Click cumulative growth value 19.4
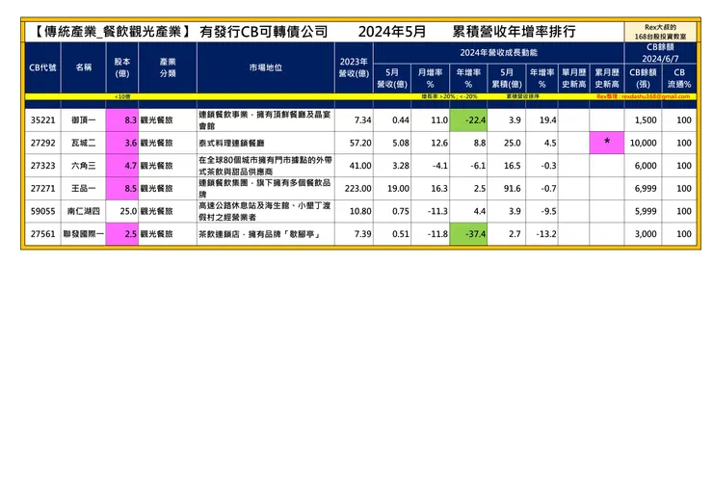Image resolution: width=713 pixels, height=504 pixels. tap(548, 120)
